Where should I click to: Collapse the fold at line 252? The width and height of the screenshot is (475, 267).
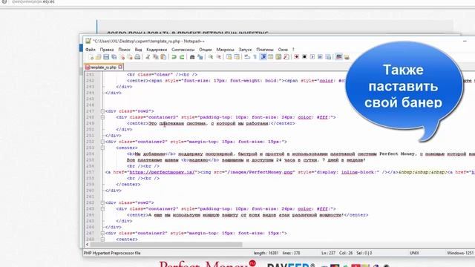[102, 142]
